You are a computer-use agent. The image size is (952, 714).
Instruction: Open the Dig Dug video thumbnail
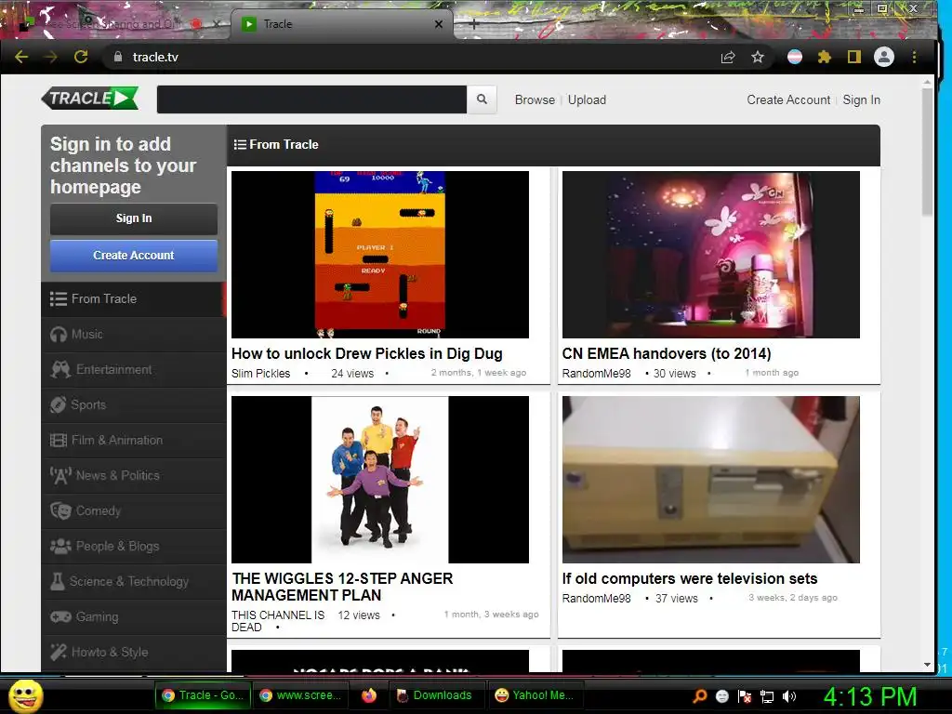380,255
